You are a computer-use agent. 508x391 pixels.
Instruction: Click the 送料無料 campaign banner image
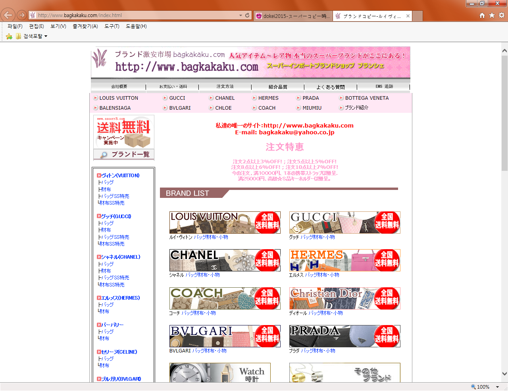point(124,132)
